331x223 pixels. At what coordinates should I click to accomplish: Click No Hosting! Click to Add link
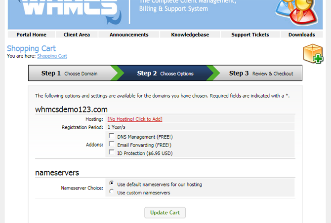pyautogui.click(x=135, y=119)
